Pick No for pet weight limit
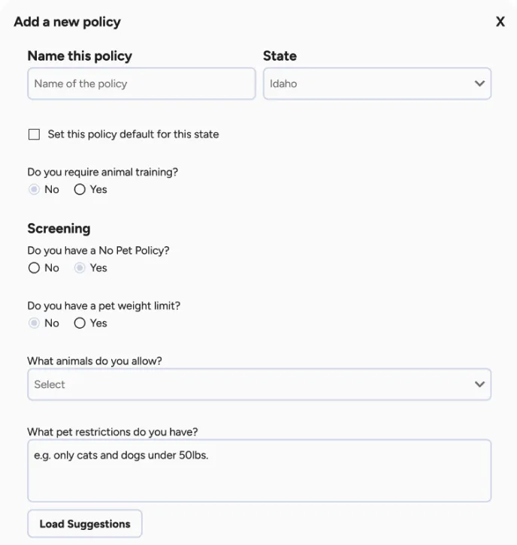The height and width of the screenshot is (545, 517). coord(34,324)
